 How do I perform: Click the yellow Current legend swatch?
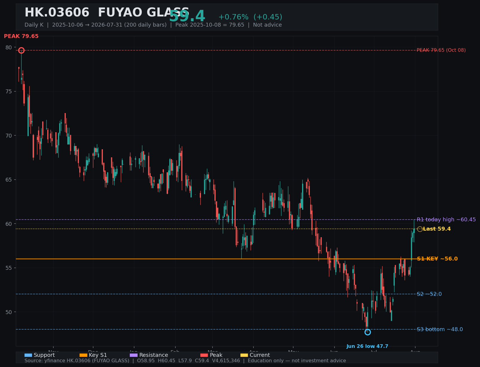pyautogui.click(x=244, y=355)
